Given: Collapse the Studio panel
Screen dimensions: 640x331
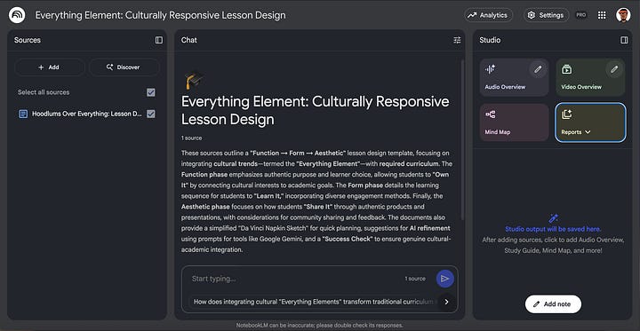Looking at the screenshot, I should point(624,40).
